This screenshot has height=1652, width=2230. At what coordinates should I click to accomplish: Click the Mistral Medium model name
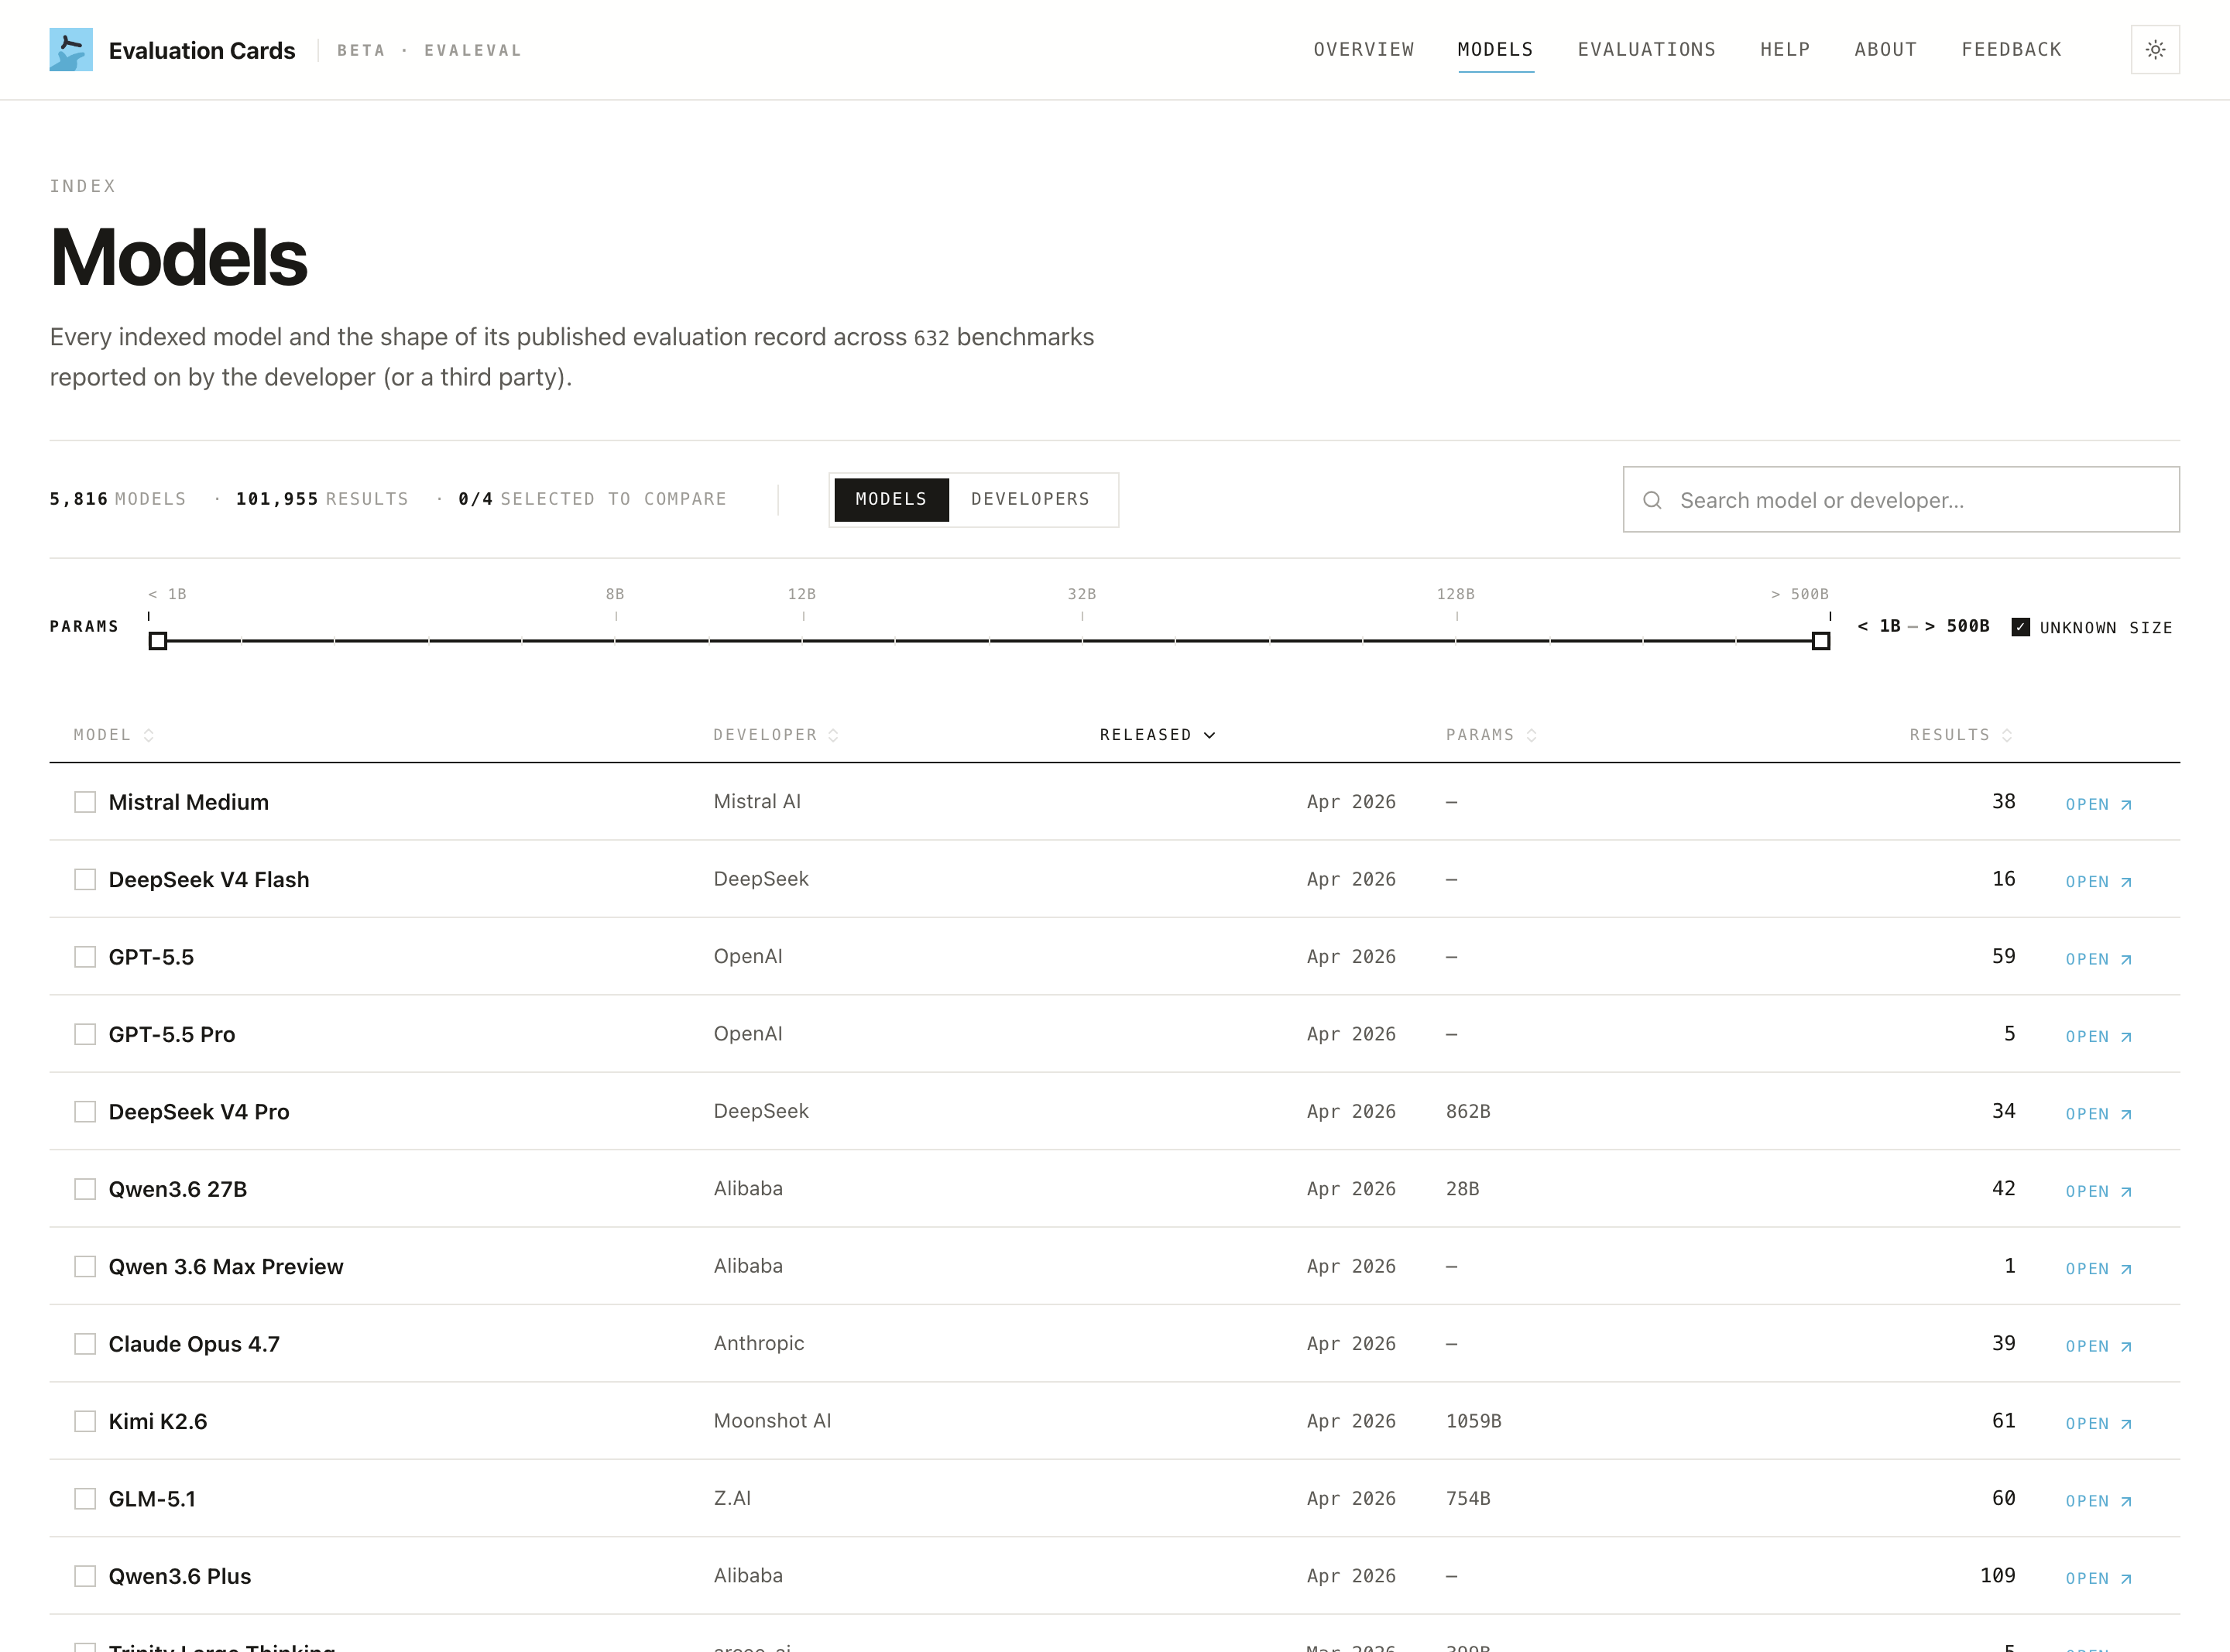(189, 802)
